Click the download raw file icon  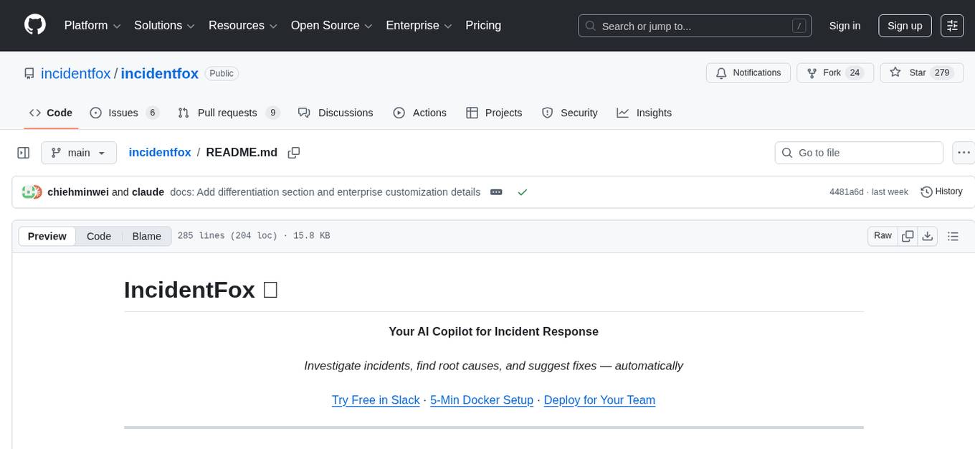pyautogui.click(x=928, y=235)
